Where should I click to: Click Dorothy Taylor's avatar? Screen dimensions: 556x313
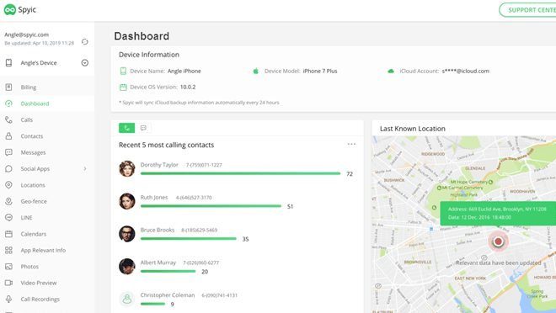point(127,168)
